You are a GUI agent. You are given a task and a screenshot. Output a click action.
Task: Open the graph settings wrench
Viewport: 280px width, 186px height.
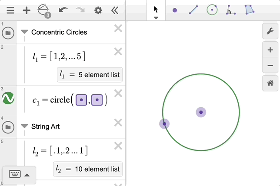pyautogui.click(x=270, y=31)
